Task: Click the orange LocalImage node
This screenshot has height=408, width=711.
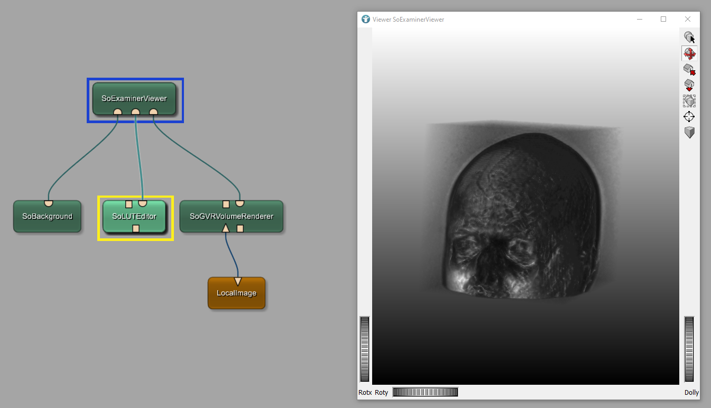Action: tap(236, 293)
